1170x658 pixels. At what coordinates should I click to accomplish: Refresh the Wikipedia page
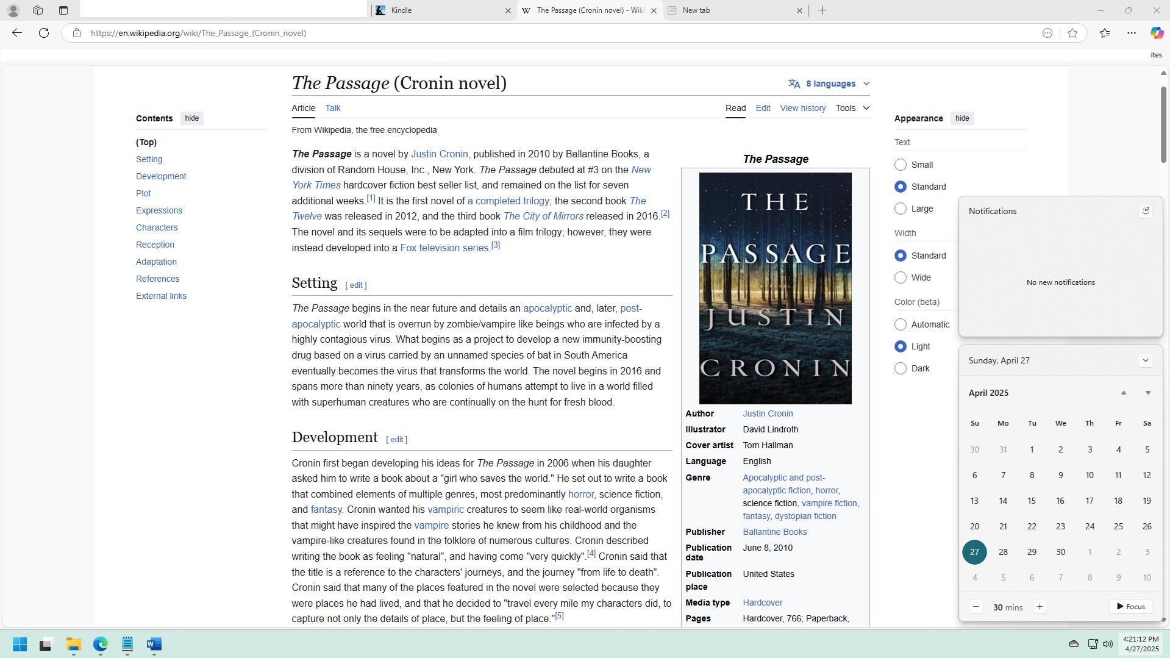coord(44,33)
